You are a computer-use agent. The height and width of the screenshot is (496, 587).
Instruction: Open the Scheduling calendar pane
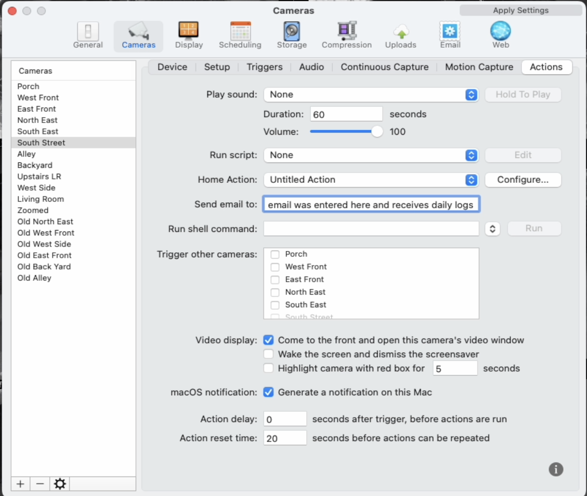click(240, 35)
